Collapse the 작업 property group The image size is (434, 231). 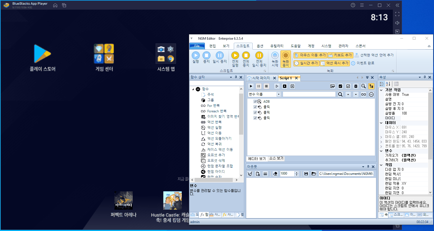[381, 165]
